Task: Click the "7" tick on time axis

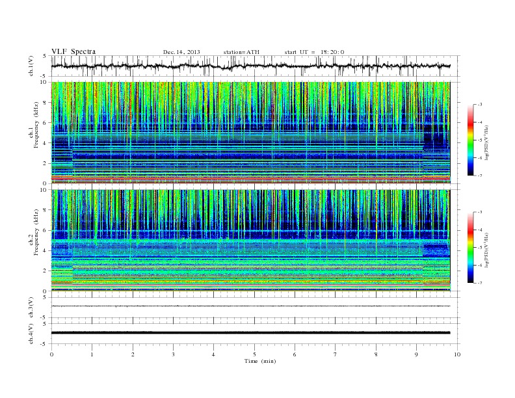Action: [336, 354]
